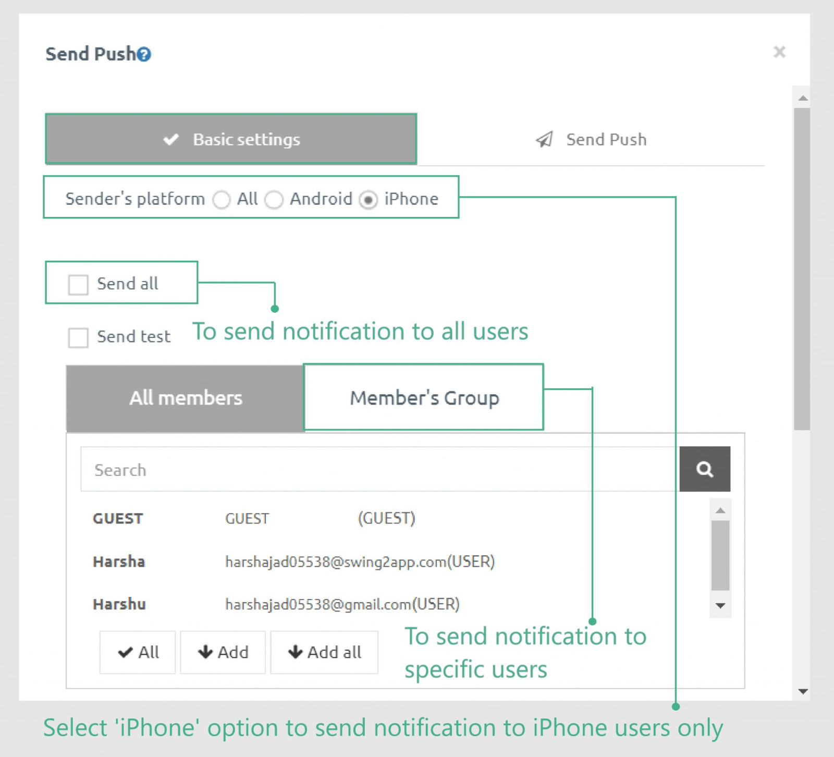Tick the Send test checkbox

78,337
